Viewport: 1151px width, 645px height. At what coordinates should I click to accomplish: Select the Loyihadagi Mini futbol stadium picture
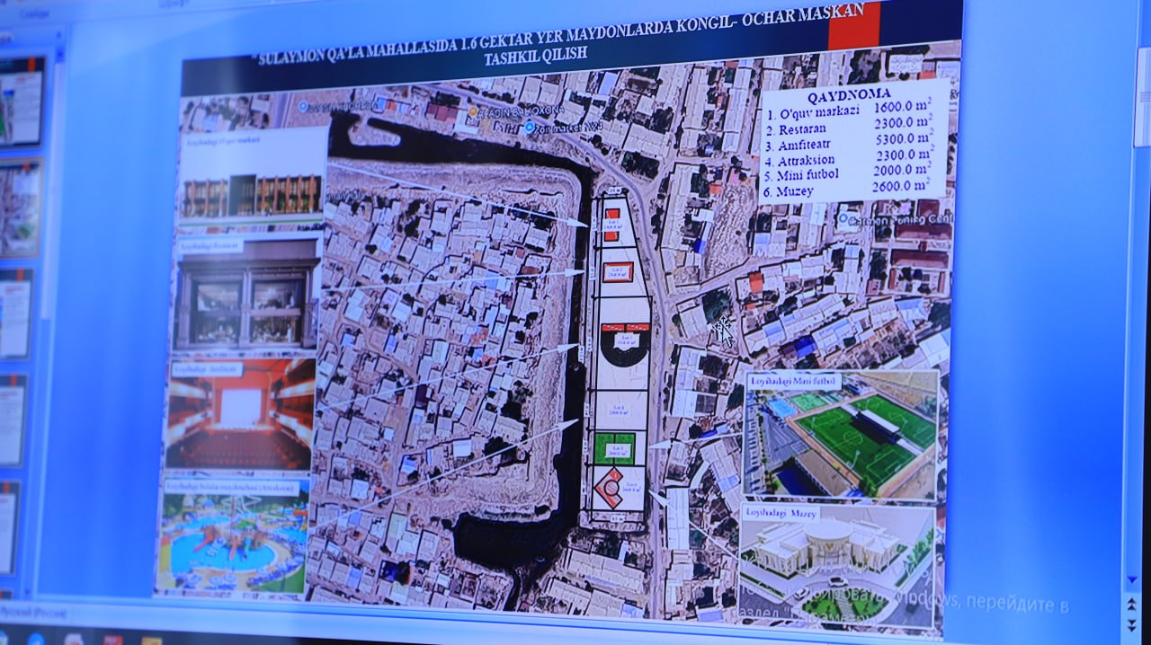(841, 434)
